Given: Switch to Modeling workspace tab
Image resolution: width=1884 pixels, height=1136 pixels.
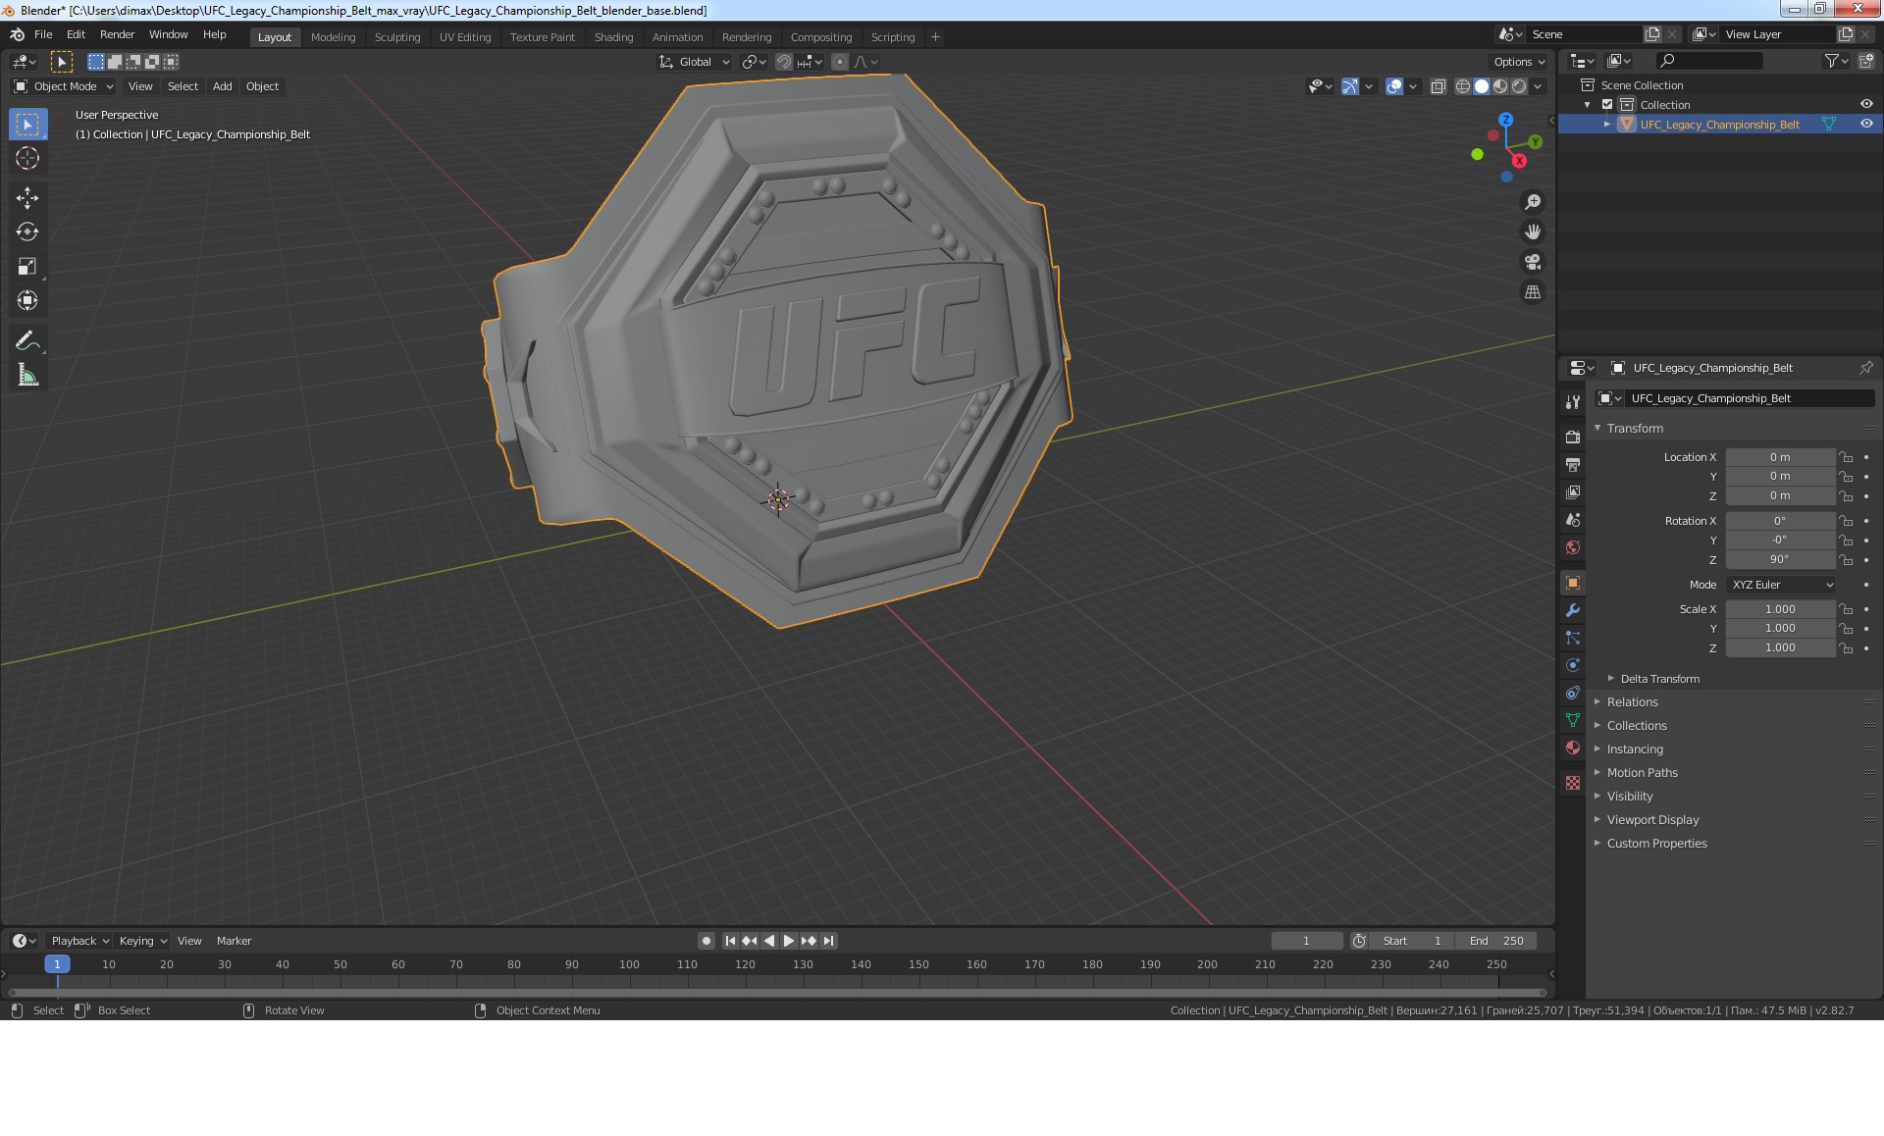Looking at the screenshot, I should 333,37.
